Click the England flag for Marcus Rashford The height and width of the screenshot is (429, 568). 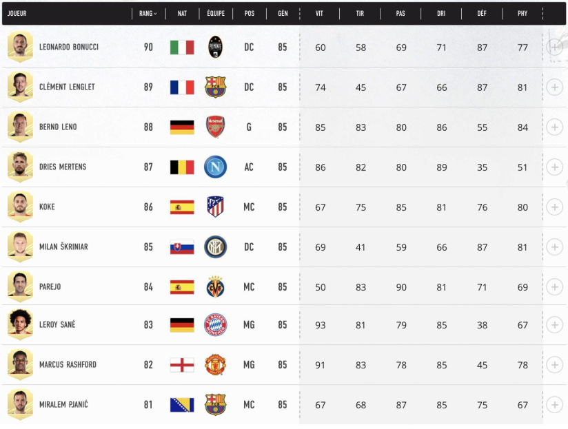pyautogui.click(x=181, y=366)
